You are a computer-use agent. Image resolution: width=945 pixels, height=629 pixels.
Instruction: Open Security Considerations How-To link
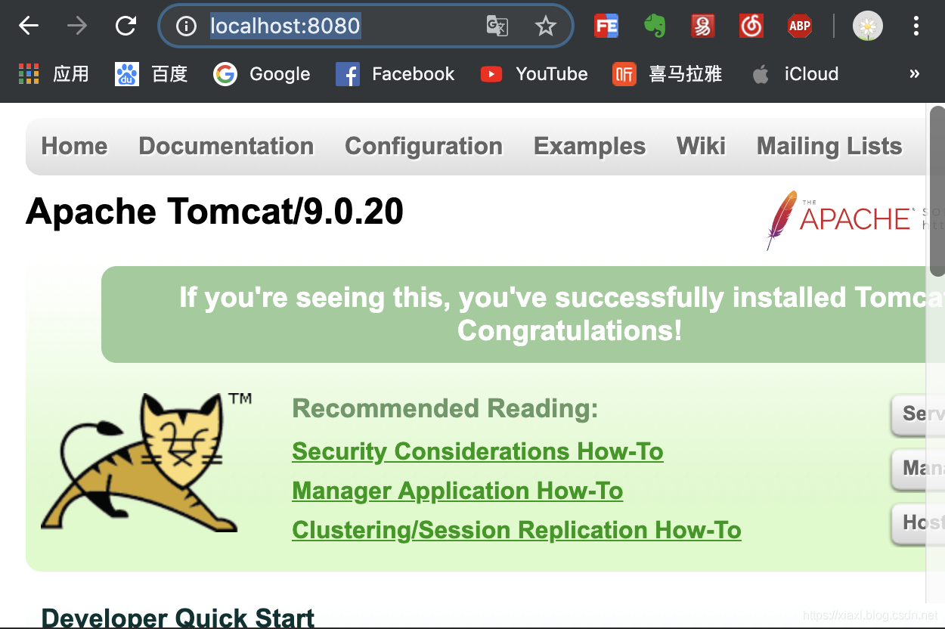click(478, 451)
